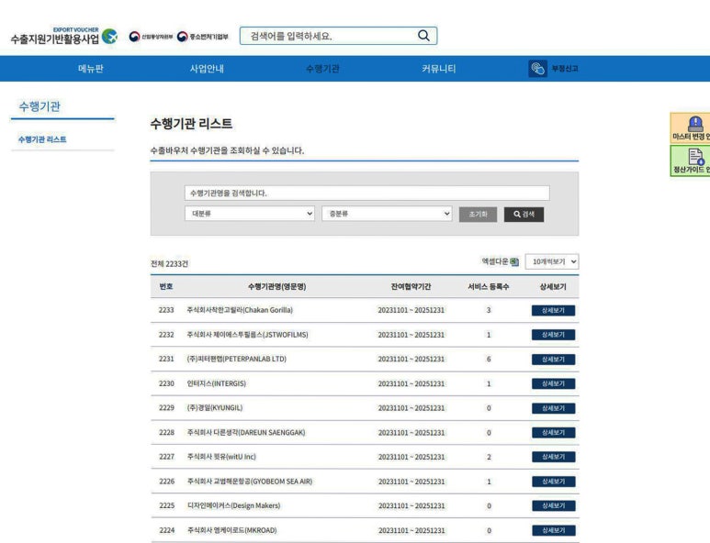This screenshot has height=543, width=710.
Task: Click the 전체 2233건 total count text
Action: tap(169, 264)
